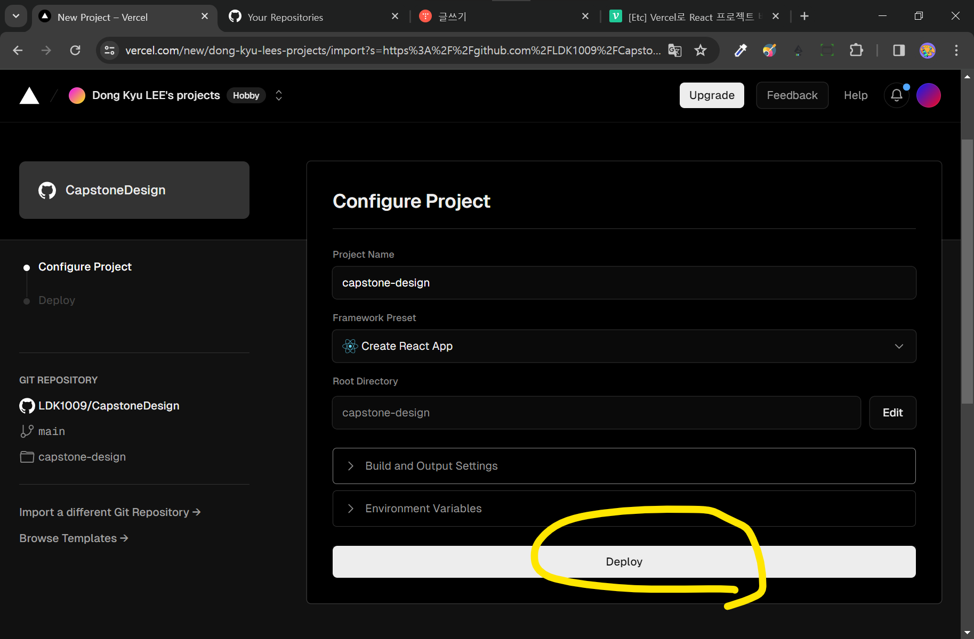Click the team avatar next to Dong Kyu LEE's projects

(77, 96)
